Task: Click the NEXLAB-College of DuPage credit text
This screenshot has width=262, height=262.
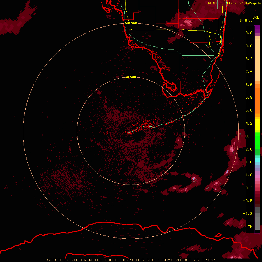Action: pos(232,3)
